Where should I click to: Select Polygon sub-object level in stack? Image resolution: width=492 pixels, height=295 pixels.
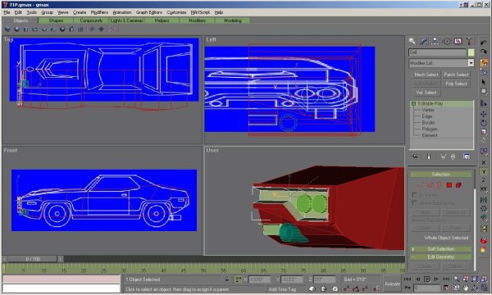(x=429, y=129)
